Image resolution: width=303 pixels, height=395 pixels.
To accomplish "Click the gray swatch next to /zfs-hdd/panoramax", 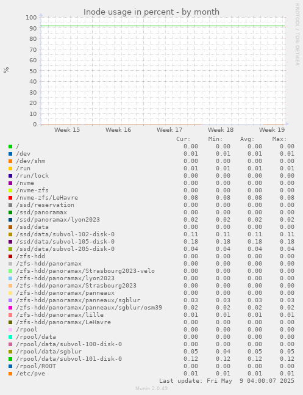I will [x=10, y=264].
